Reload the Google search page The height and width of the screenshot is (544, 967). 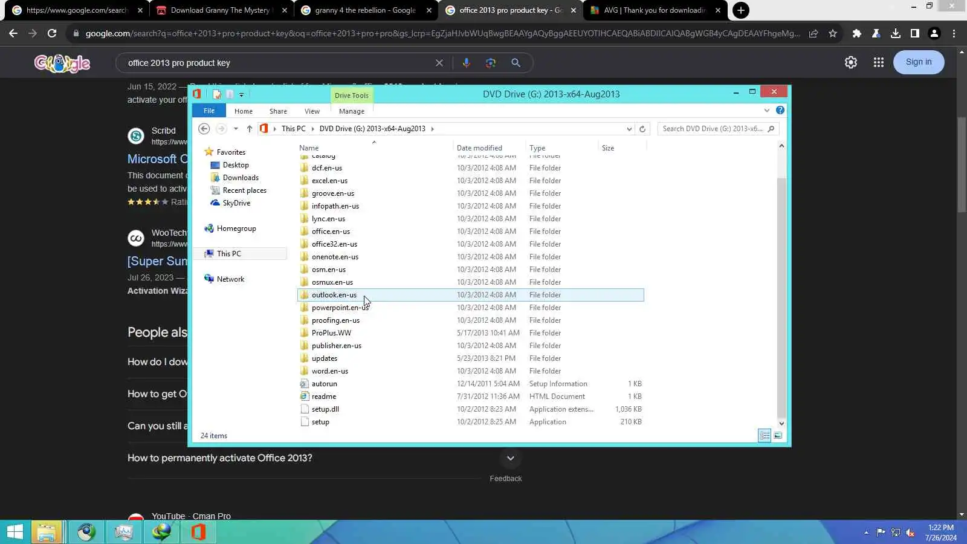[x=52, y=33]
